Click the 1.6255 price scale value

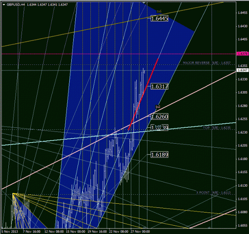(x=243, y=119)
